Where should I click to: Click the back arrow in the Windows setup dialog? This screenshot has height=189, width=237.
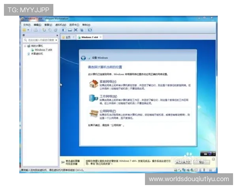tap(83, 58)
